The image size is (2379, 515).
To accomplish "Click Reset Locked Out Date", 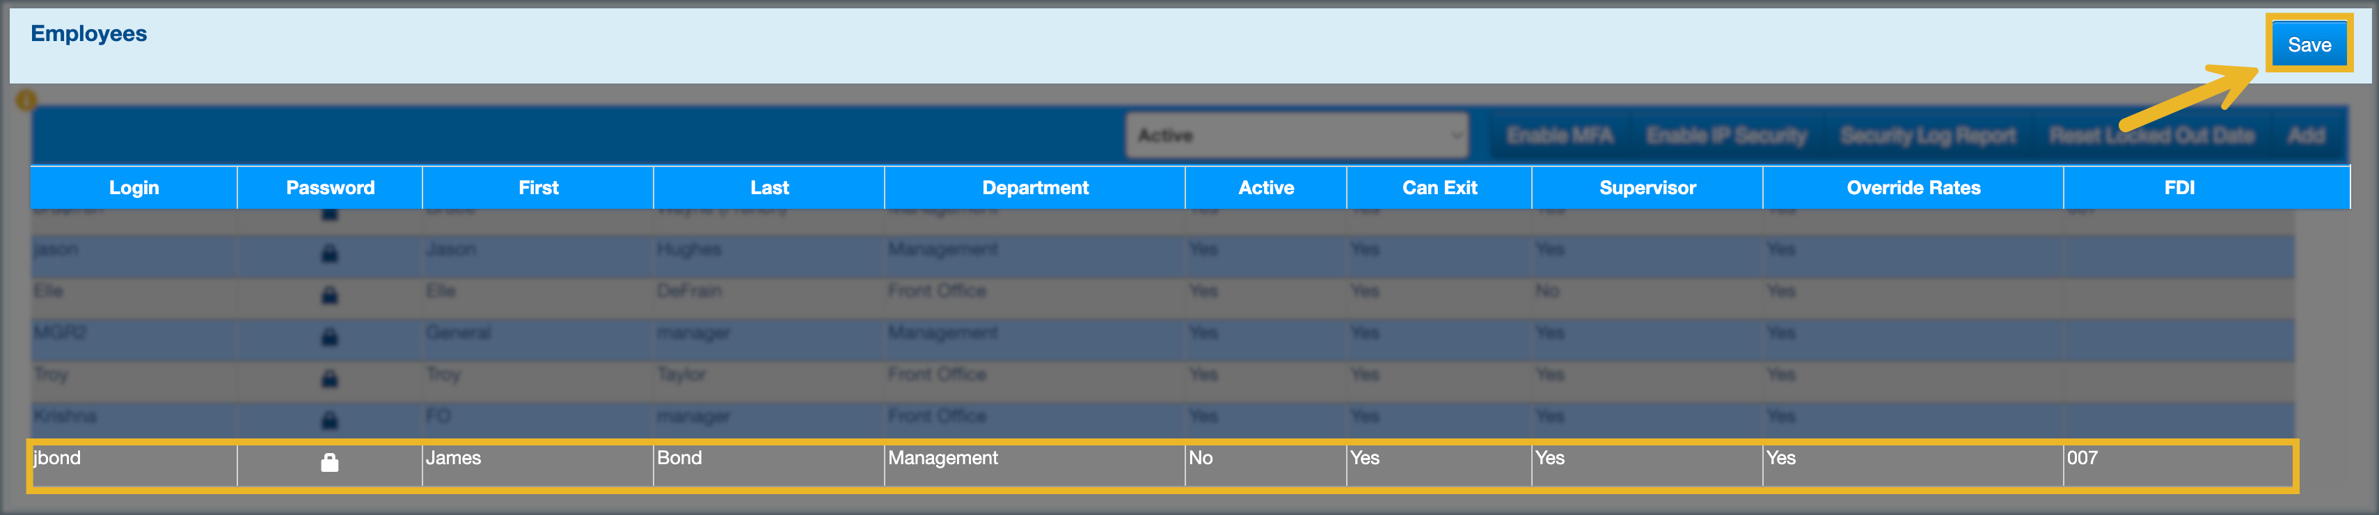I will pyautogui.click(x=2151, y=136).
